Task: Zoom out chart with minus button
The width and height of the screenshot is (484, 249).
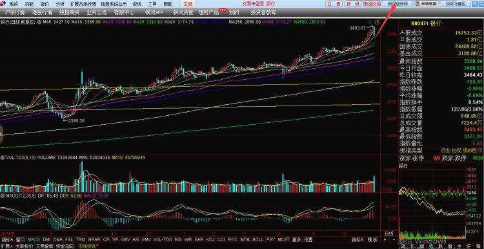Action: 394,239
